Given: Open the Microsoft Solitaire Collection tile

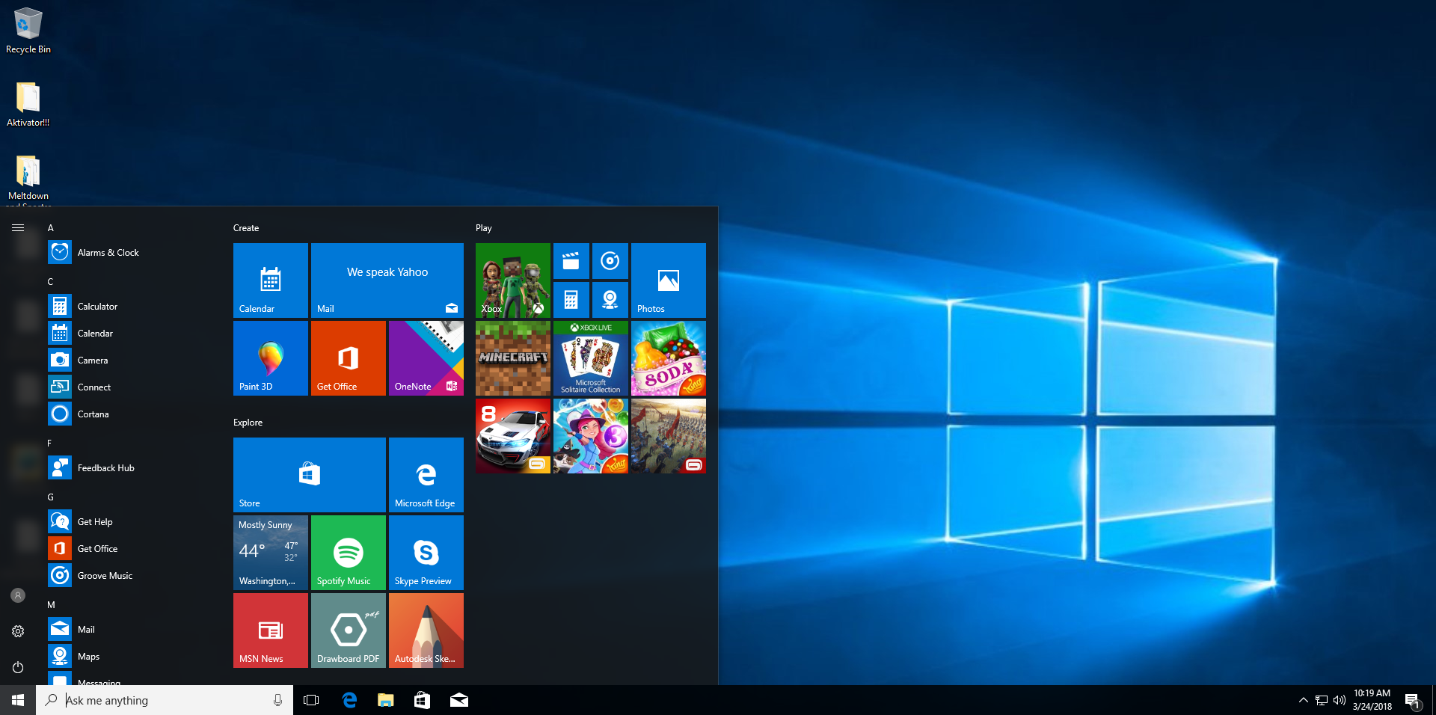Looking at the screenshot, I should click(591, 358).
